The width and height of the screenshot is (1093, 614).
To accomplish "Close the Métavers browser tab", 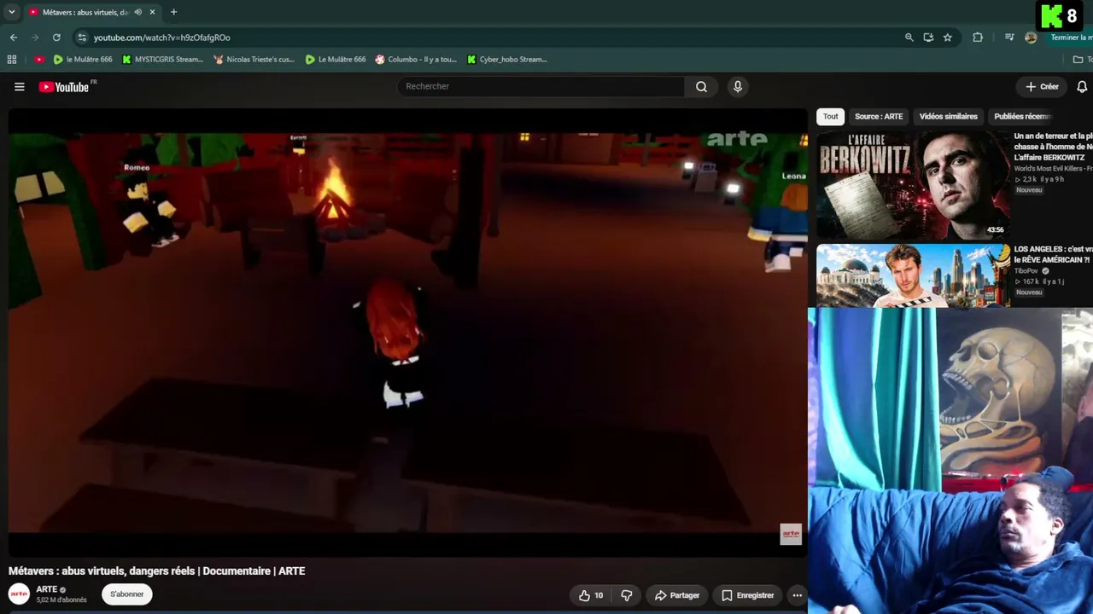I will tap(153, 12).
